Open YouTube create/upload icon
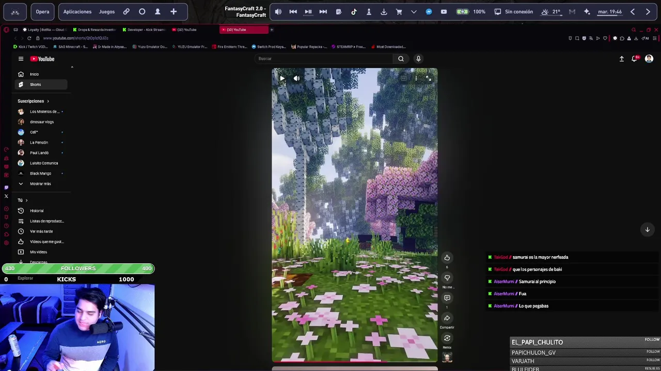 [x=622, y=59]
